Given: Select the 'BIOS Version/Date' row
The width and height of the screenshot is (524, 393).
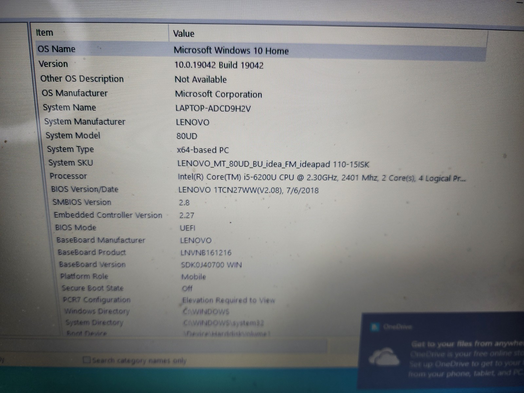Looking at the screenshot, I should coord(84,189).
